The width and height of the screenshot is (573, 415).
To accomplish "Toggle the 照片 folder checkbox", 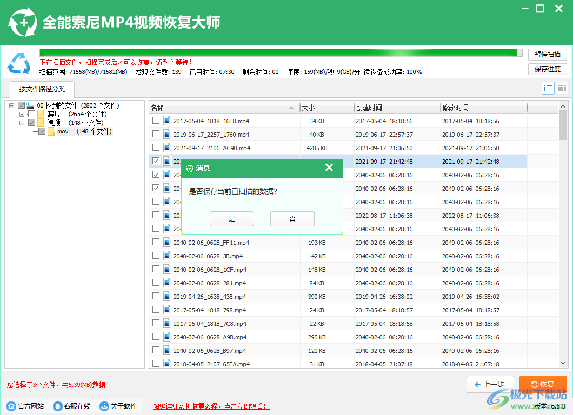I will tap(32, 114).
